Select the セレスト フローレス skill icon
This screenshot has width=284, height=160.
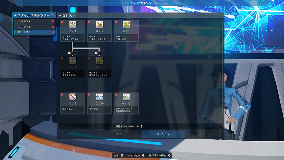tap(126, 25)
